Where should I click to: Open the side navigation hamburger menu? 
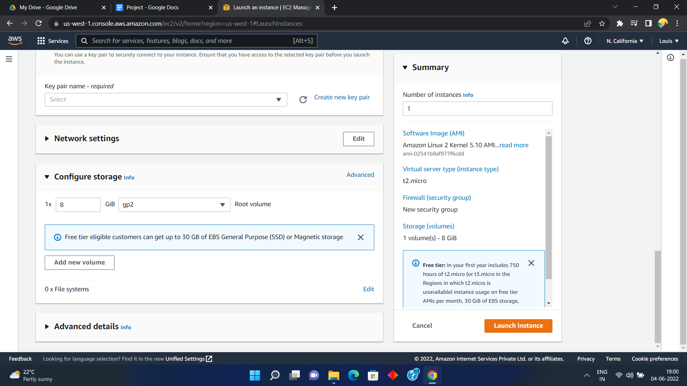[x=9, y=59]
